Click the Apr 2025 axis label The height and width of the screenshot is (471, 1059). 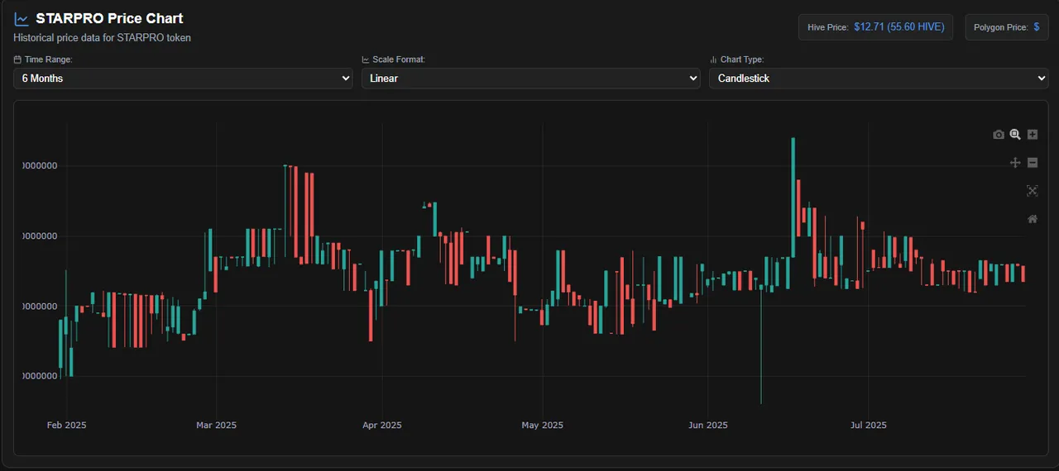point(382,426)
